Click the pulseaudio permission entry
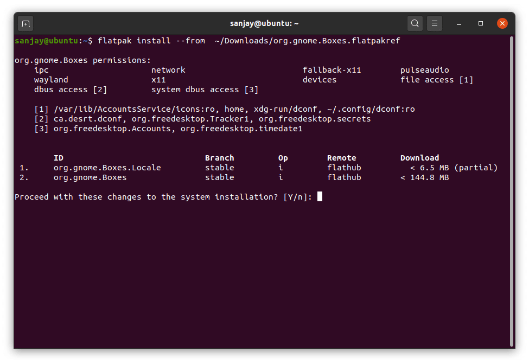The image size is (529, 364). [x=423, y=69]
